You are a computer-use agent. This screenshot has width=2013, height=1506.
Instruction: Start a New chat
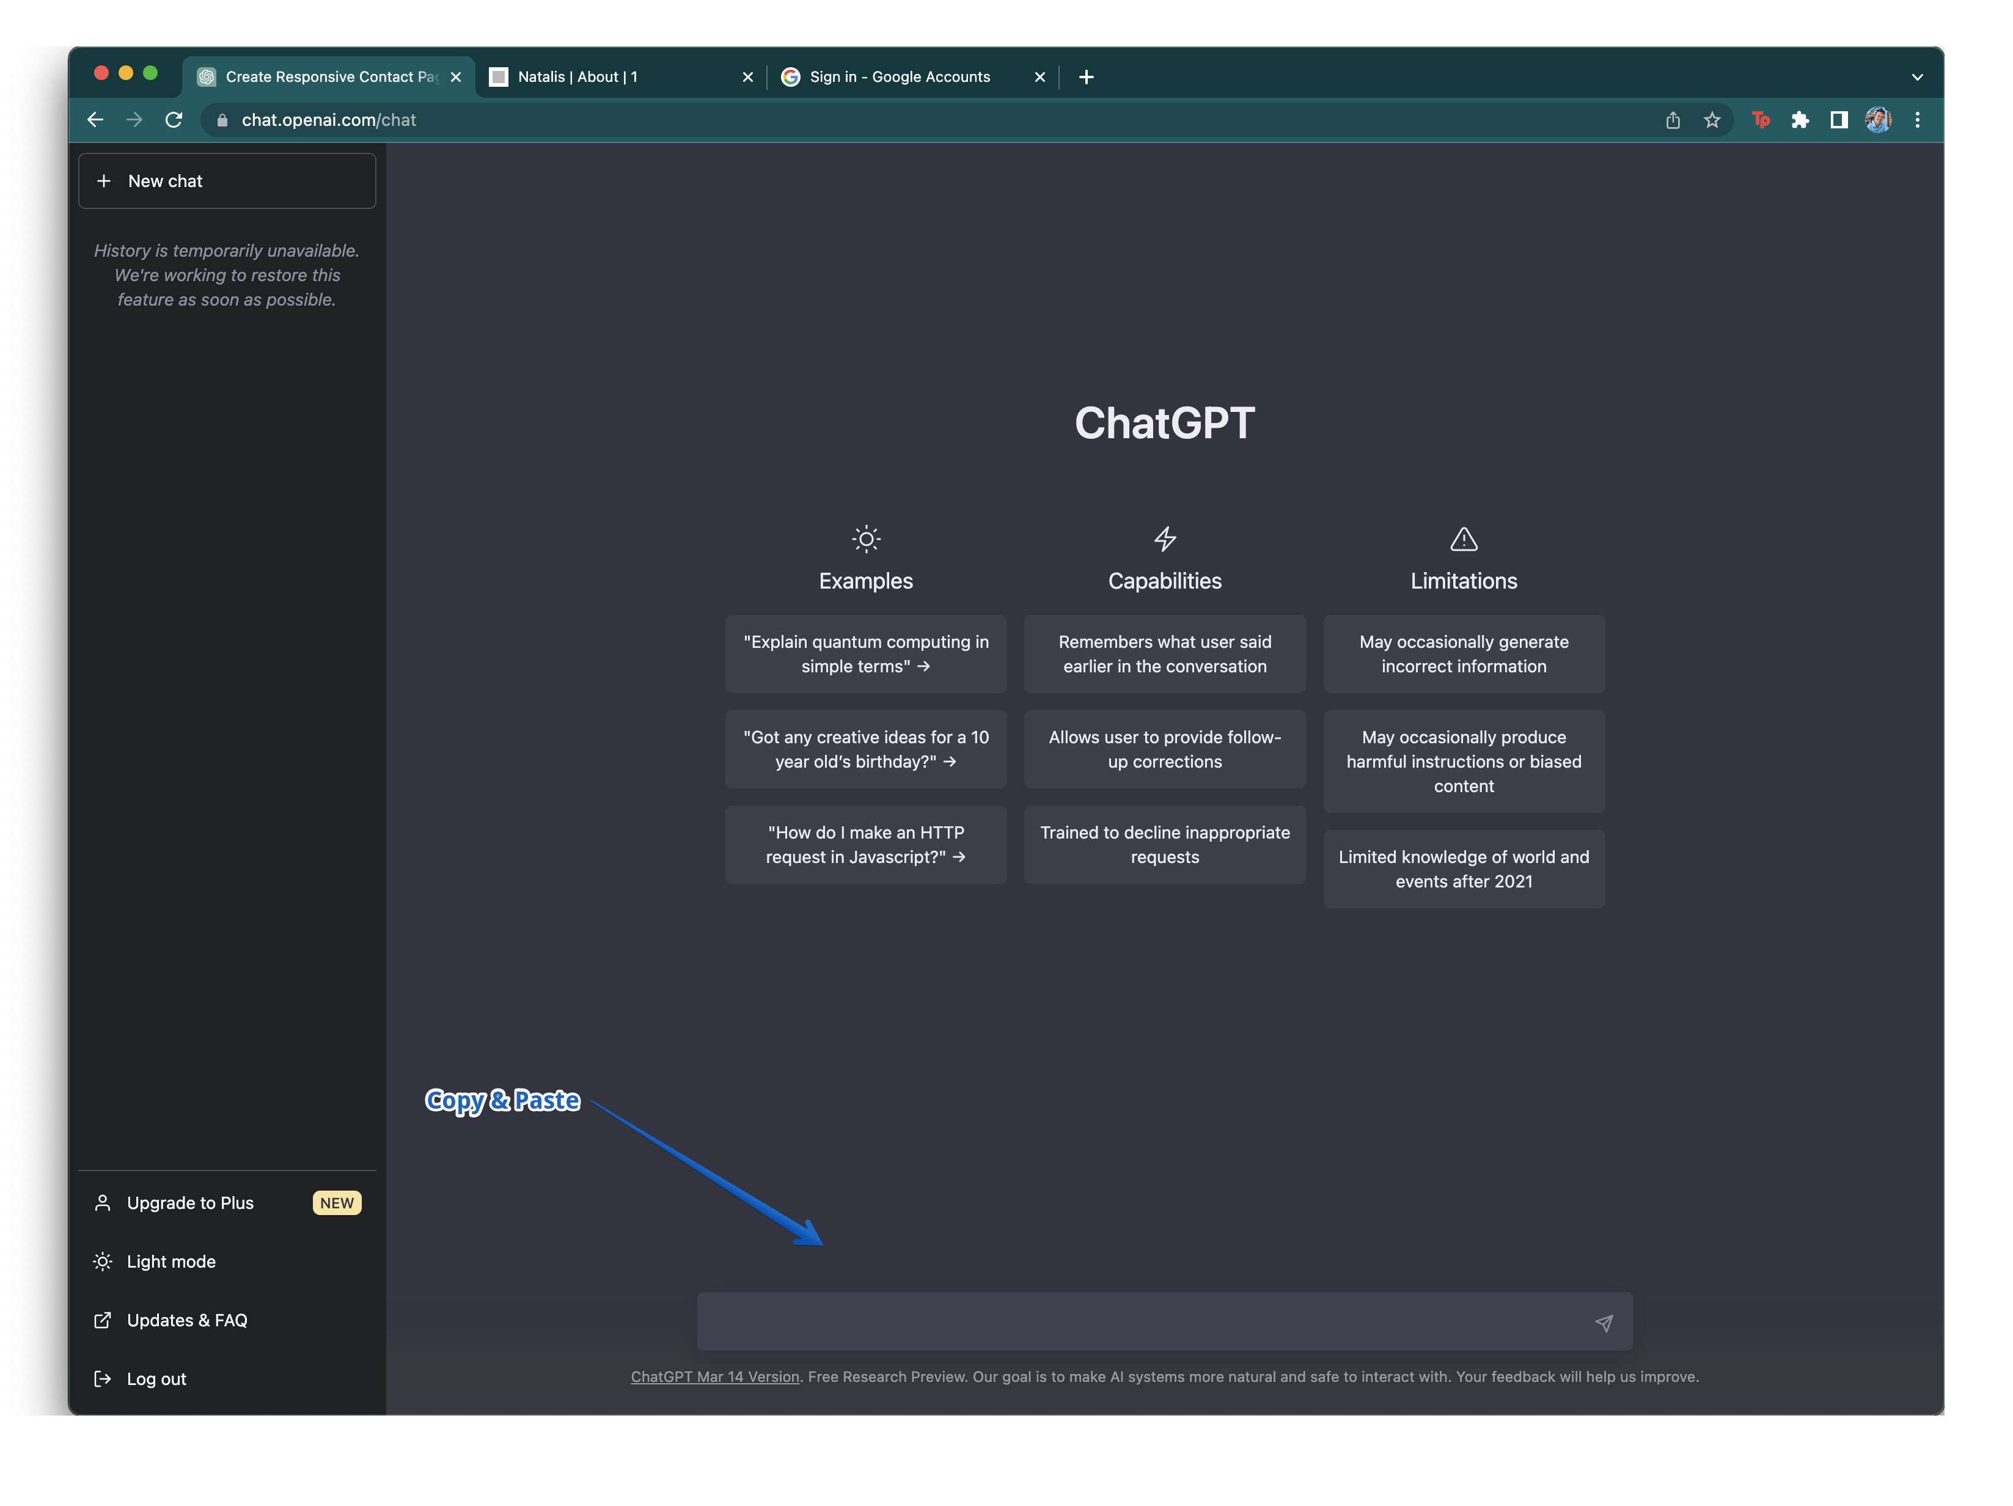227,181
